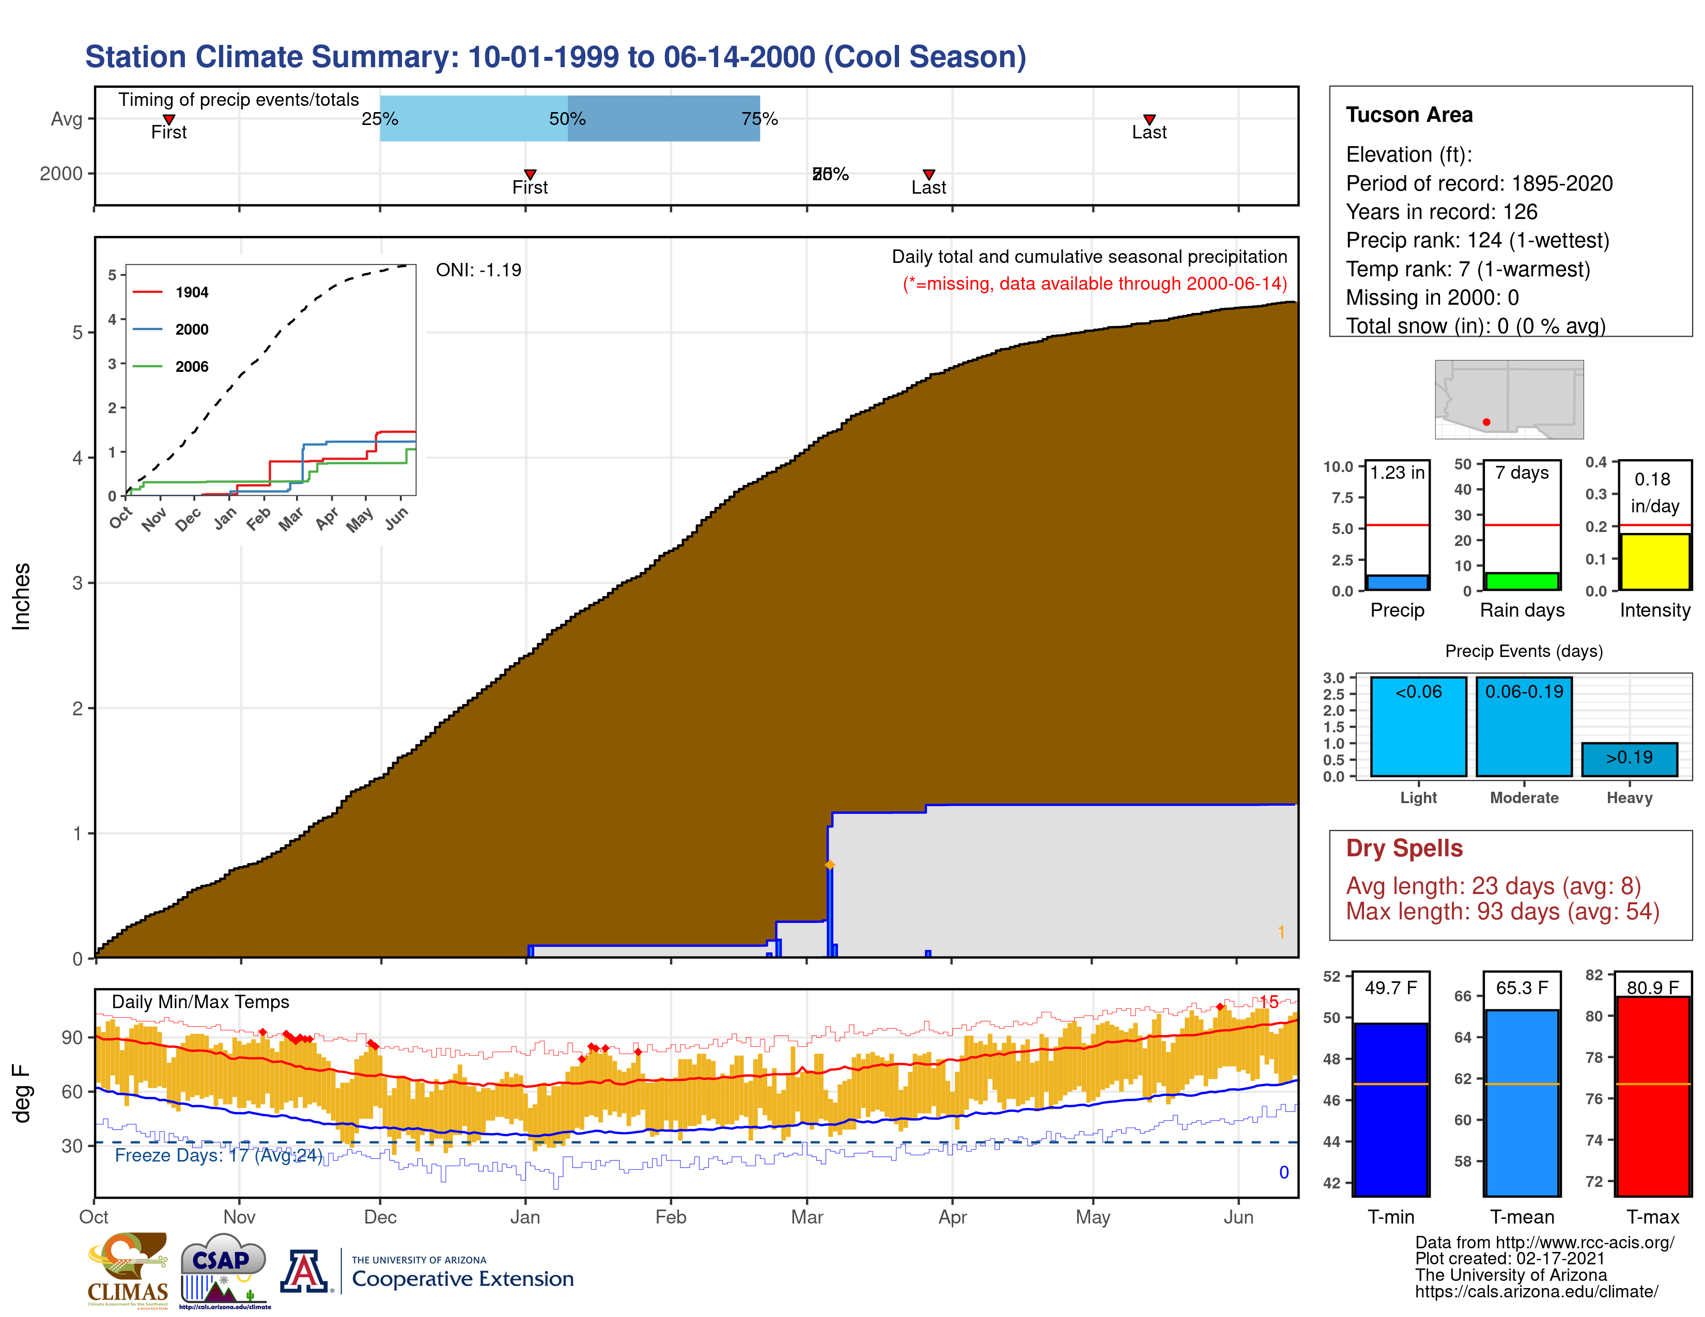Click the University of Arizona A logo
Image resolution: width=1705 pixels, height=1317 pixels.
click(x=304, y=1272)
